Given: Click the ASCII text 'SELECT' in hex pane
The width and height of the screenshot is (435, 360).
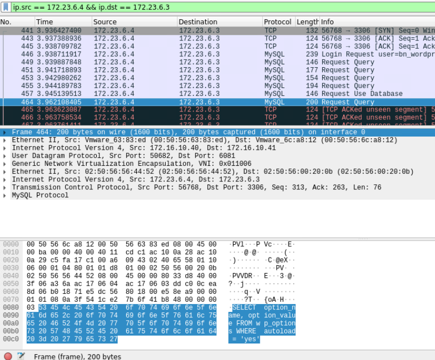Looking at the screenshot, I should pyautogui.click(x=244, y=307).
